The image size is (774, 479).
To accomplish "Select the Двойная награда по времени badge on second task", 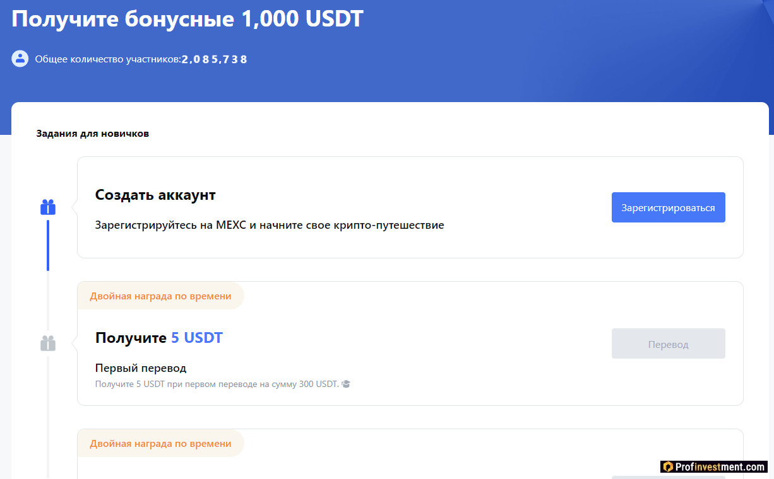I will coord(161,296).
